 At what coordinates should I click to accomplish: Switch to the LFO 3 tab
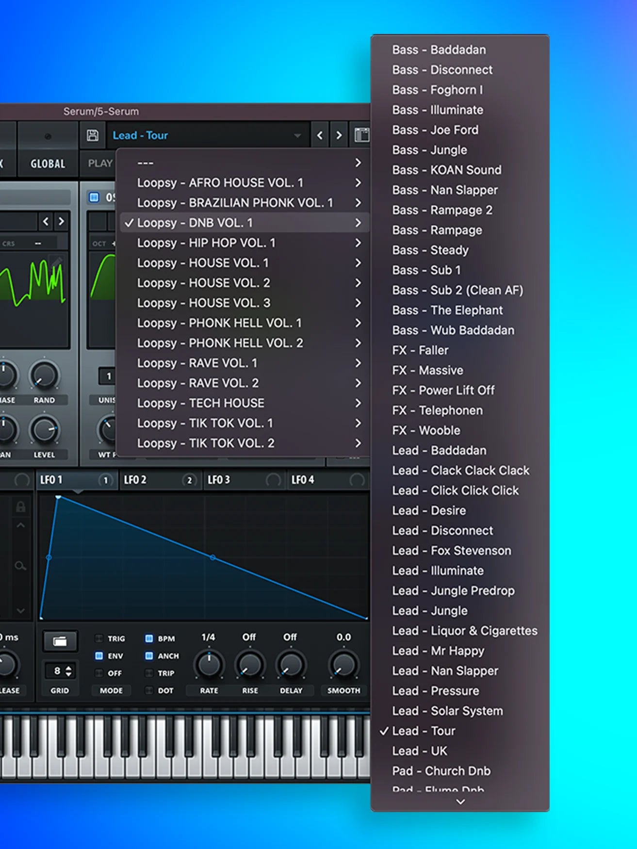244,480
